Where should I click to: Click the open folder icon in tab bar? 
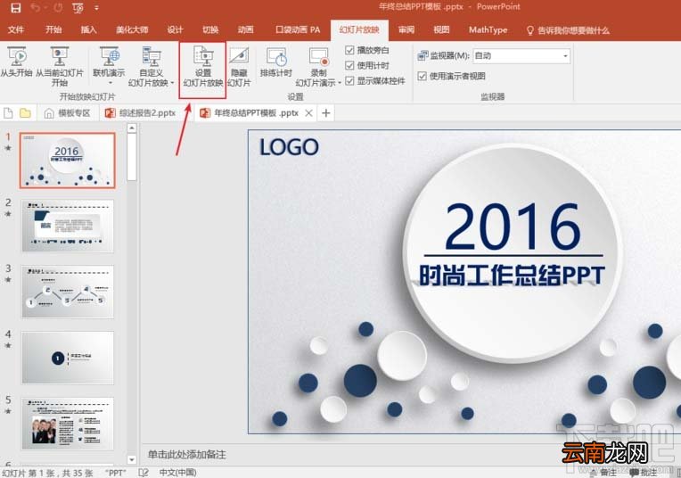25,113
